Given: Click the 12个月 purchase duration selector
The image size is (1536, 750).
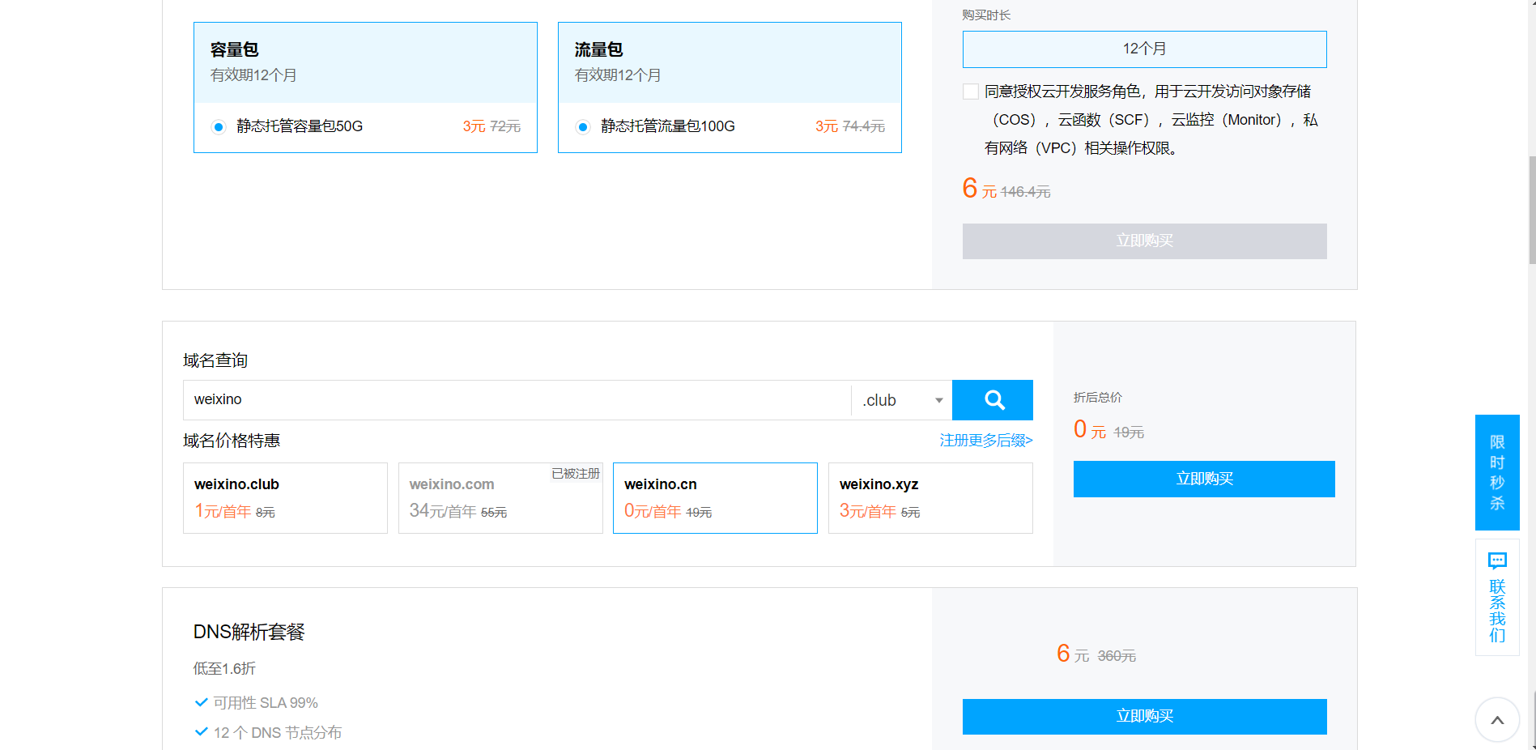Looking at the screenshot, I should point(1143,49).
